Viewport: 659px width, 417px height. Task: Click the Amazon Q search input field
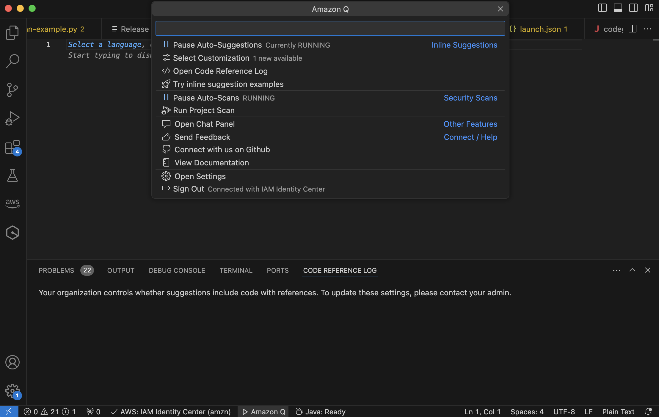click(330, 28)
